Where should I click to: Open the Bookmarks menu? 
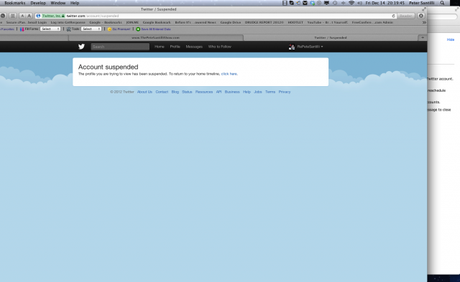(x=14, y=3)
